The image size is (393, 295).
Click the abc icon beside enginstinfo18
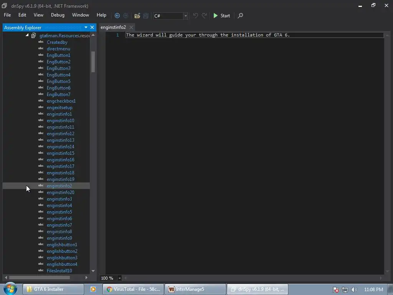pyautogui.click(x=41, y=172)
